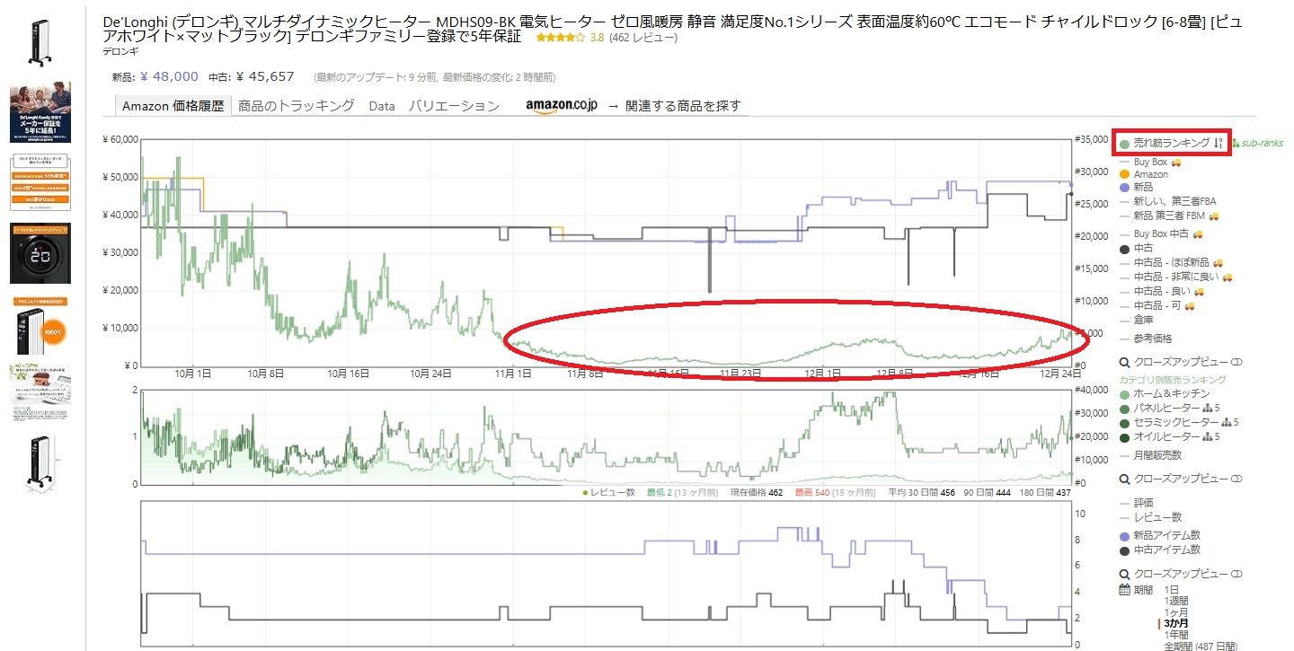This screenshot has width=1294, height=651.
Task: Click the sort icon beside 売れ筋ランキング
Action: 1218,143
